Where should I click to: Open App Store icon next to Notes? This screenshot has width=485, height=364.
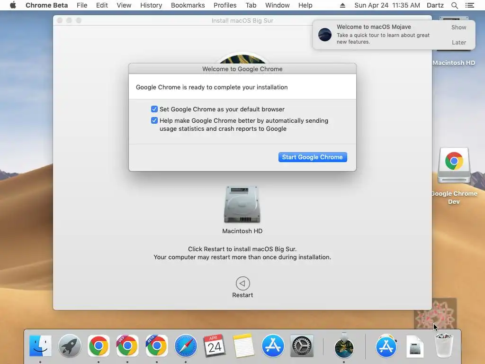273,346
